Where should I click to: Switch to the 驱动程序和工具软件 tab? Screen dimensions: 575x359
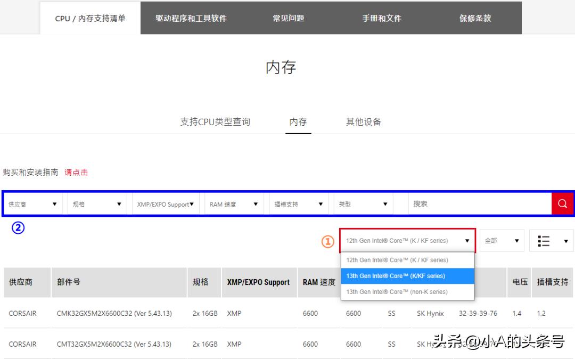[191, 18]
